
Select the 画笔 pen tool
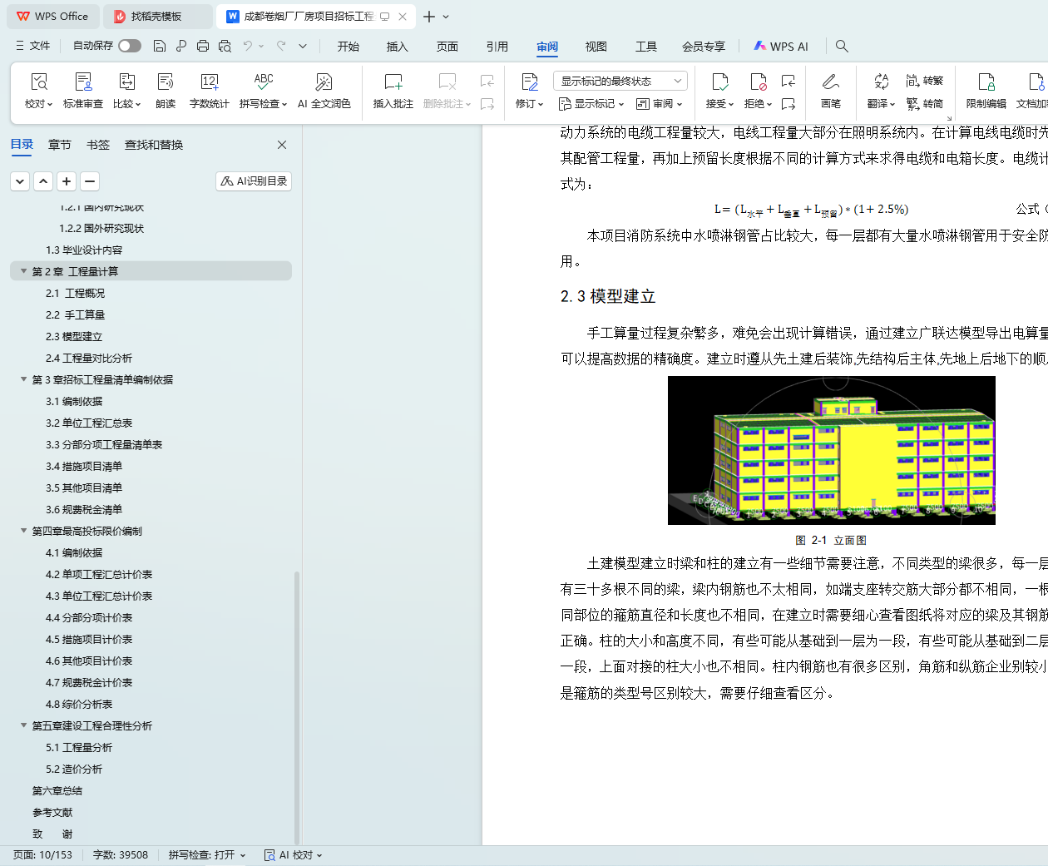[x=830, y=90]
